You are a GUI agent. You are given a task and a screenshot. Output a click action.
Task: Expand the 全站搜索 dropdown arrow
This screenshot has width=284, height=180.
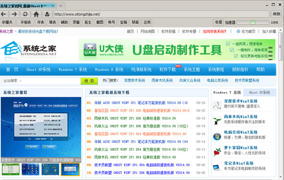coord(20,81)
